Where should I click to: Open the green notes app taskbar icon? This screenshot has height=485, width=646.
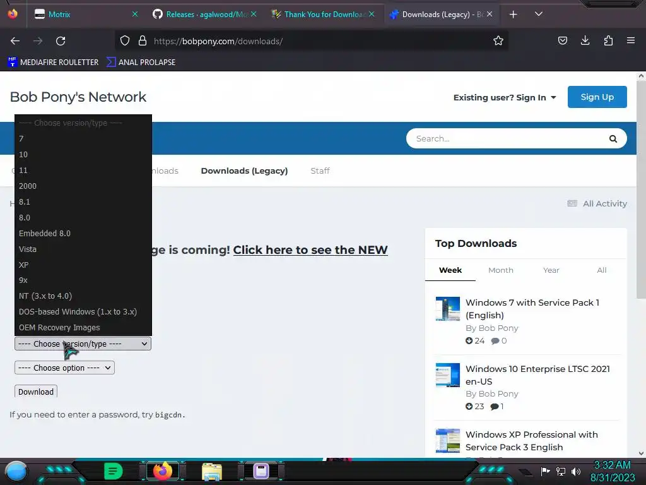(x=114, y=471)
